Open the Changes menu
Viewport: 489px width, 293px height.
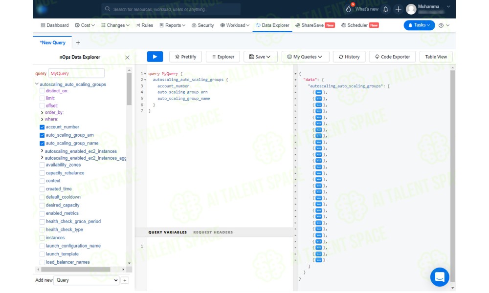click(115, 25)
